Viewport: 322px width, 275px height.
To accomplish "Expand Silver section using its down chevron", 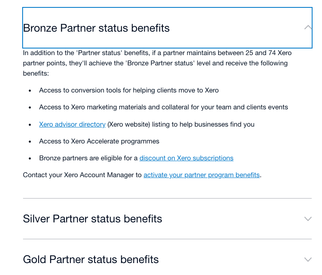I will (308, 219).
